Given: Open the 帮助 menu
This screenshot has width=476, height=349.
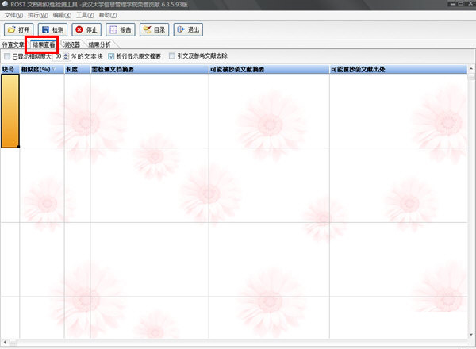Looking at the screenshot, I should click(x=109, y=15).
